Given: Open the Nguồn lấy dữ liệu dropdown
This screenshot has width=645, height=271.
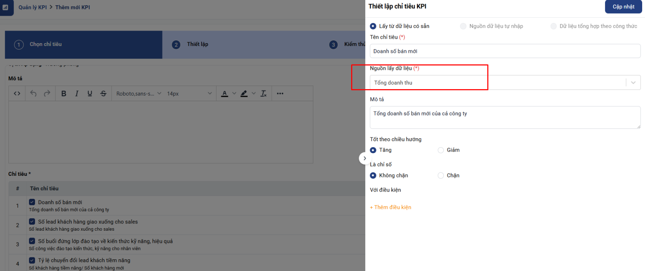Looking at the screenshot, I should [505, 83].
